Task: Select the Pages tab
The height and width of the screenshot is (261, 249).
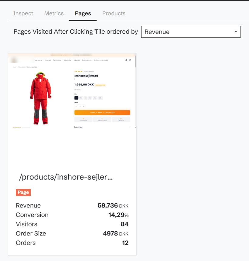Action: pyautogui.click(x=83, y=13)
